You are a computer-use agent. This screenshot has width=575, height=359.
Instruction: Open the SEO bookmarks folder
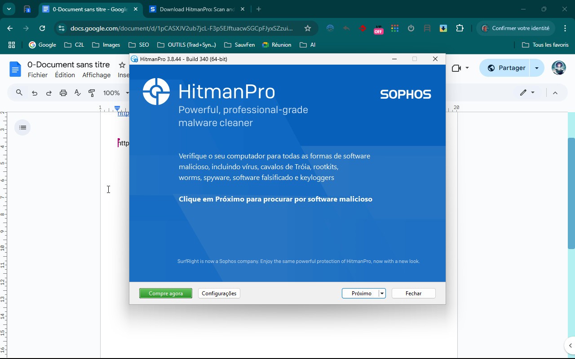pos(139,45)
